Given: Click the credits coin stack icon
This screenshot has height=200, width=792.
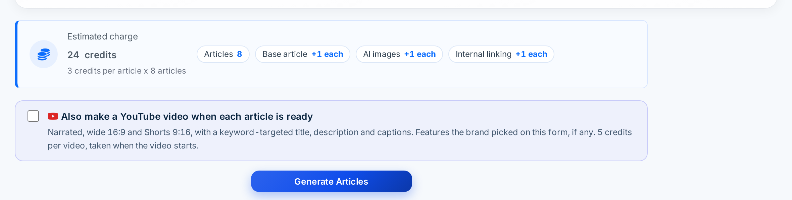Looking at the screenshot, I should pyautogui.click(x=44, y=54).
